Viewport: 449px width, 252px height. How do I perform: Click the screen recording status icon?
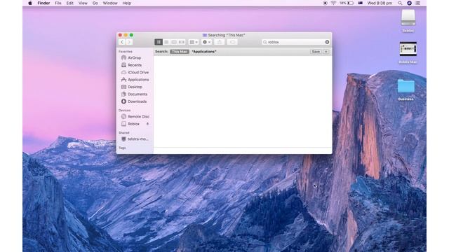325,3
